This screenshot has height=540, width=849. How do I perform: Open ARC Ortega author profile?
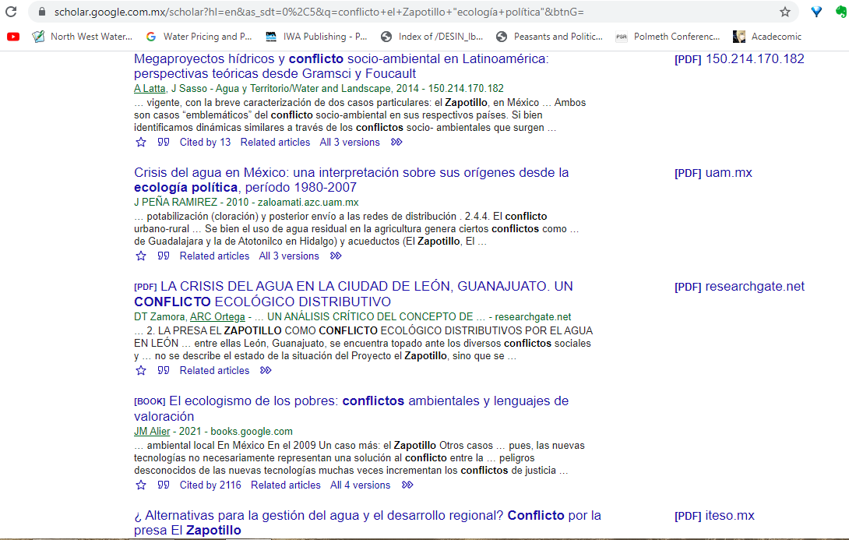217,317
